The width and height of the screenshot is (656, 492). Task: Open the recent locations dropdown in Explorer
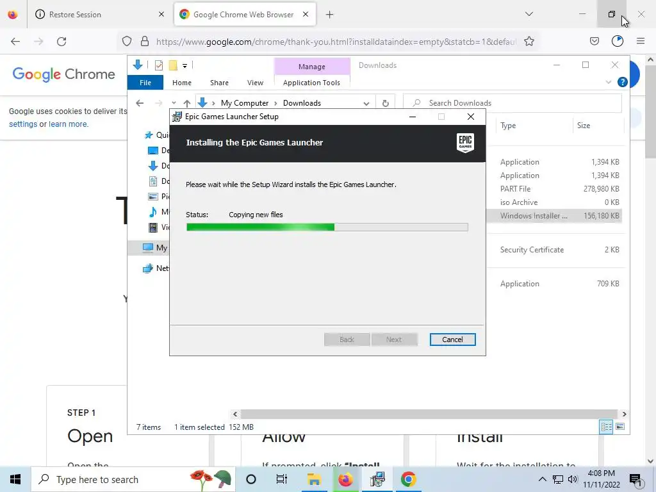click(x=174, y=103)
